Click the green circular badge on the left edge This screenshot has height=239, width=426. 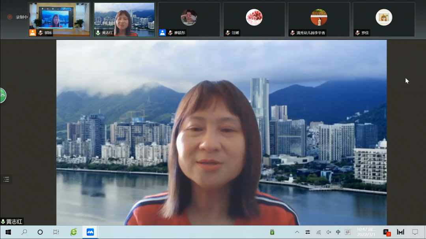coord(2,95)
